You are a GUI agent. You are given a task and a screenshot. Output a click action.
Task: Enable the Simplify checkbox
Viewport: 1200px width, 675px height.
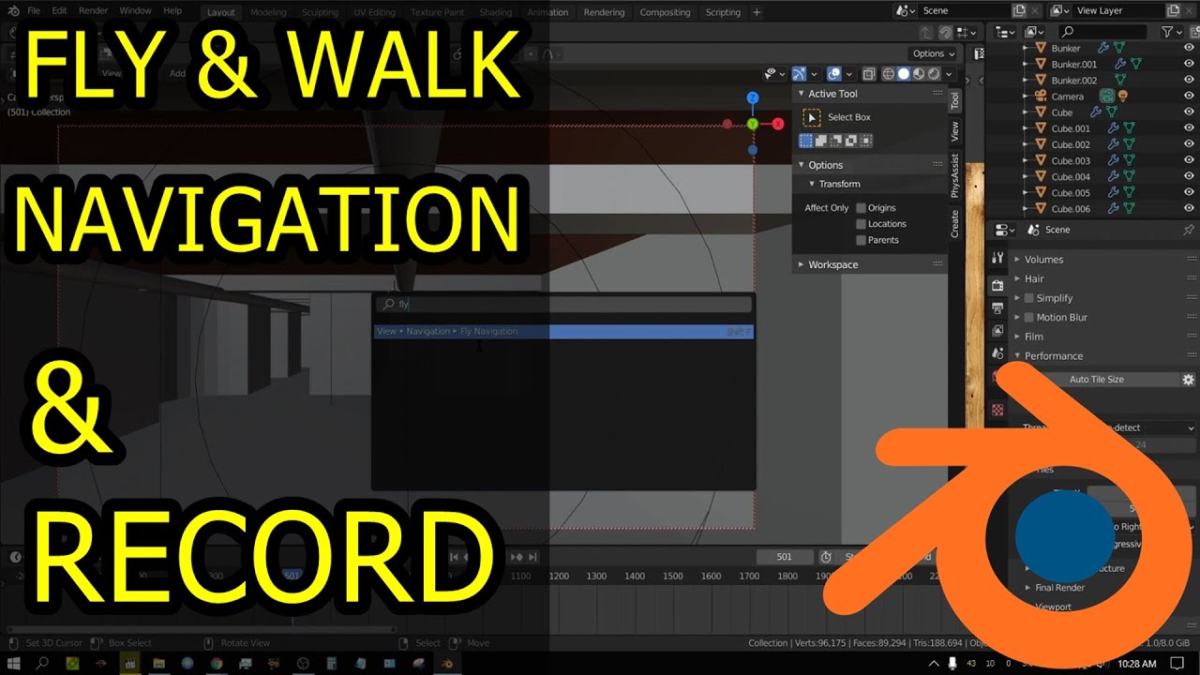1028,298
